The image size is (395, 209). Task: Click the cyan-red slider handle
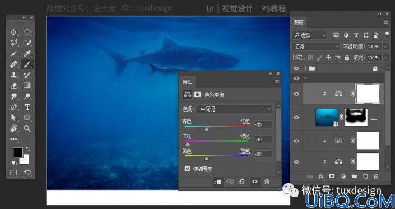click(x=207, y=129)
